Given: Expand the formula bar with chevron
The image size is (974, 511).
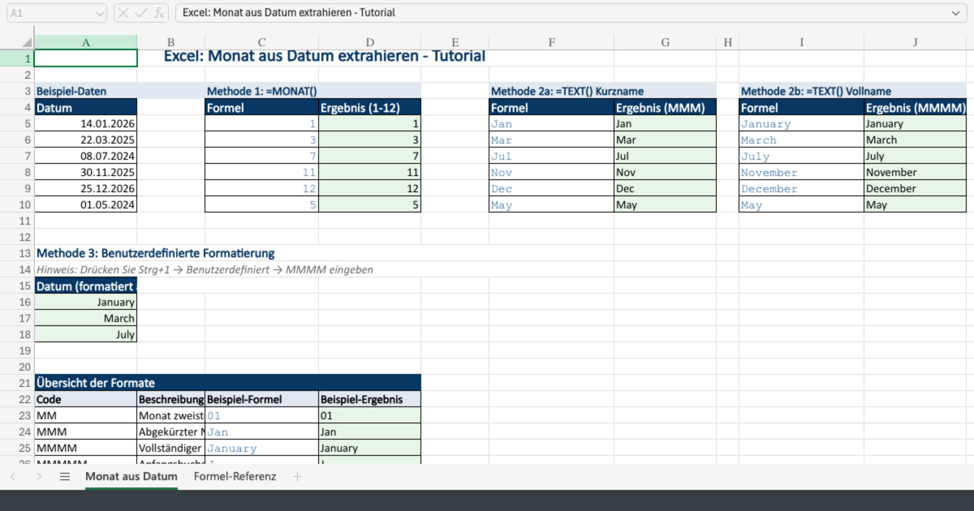Looking at the screenshot, I should pos(956,13).
